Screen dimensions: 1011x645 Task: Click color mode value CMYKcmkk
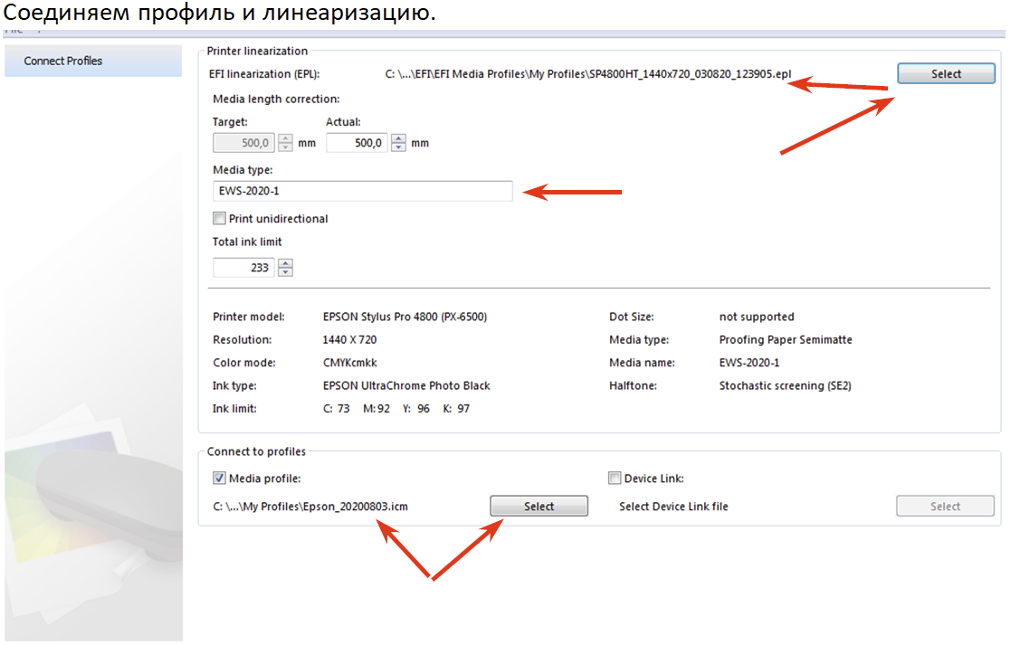(350, 363)
